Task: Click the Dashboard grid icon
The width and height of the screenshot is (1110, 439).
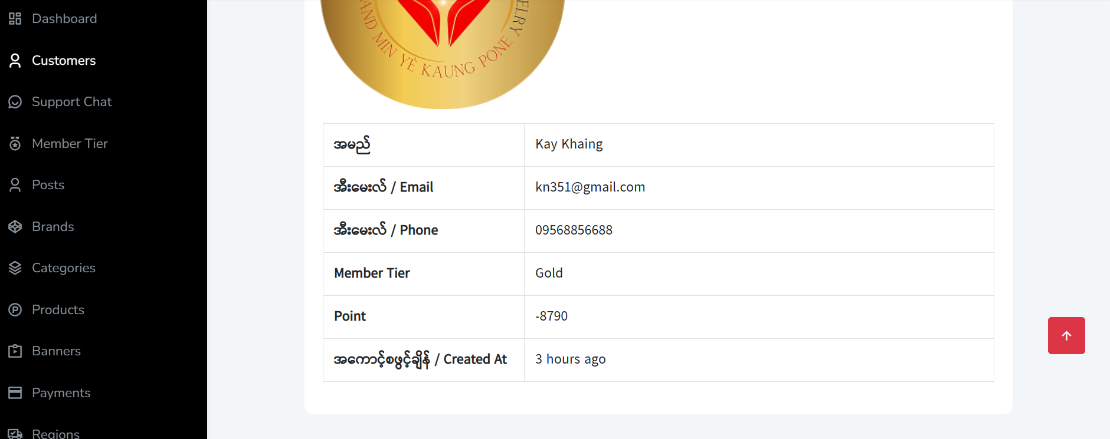Action: click(15, 19)
